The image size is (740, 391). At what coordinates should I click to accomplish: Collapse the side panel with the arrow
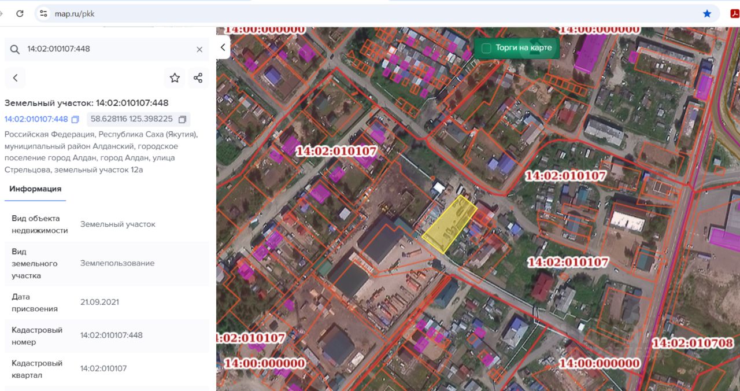(223, 47)
